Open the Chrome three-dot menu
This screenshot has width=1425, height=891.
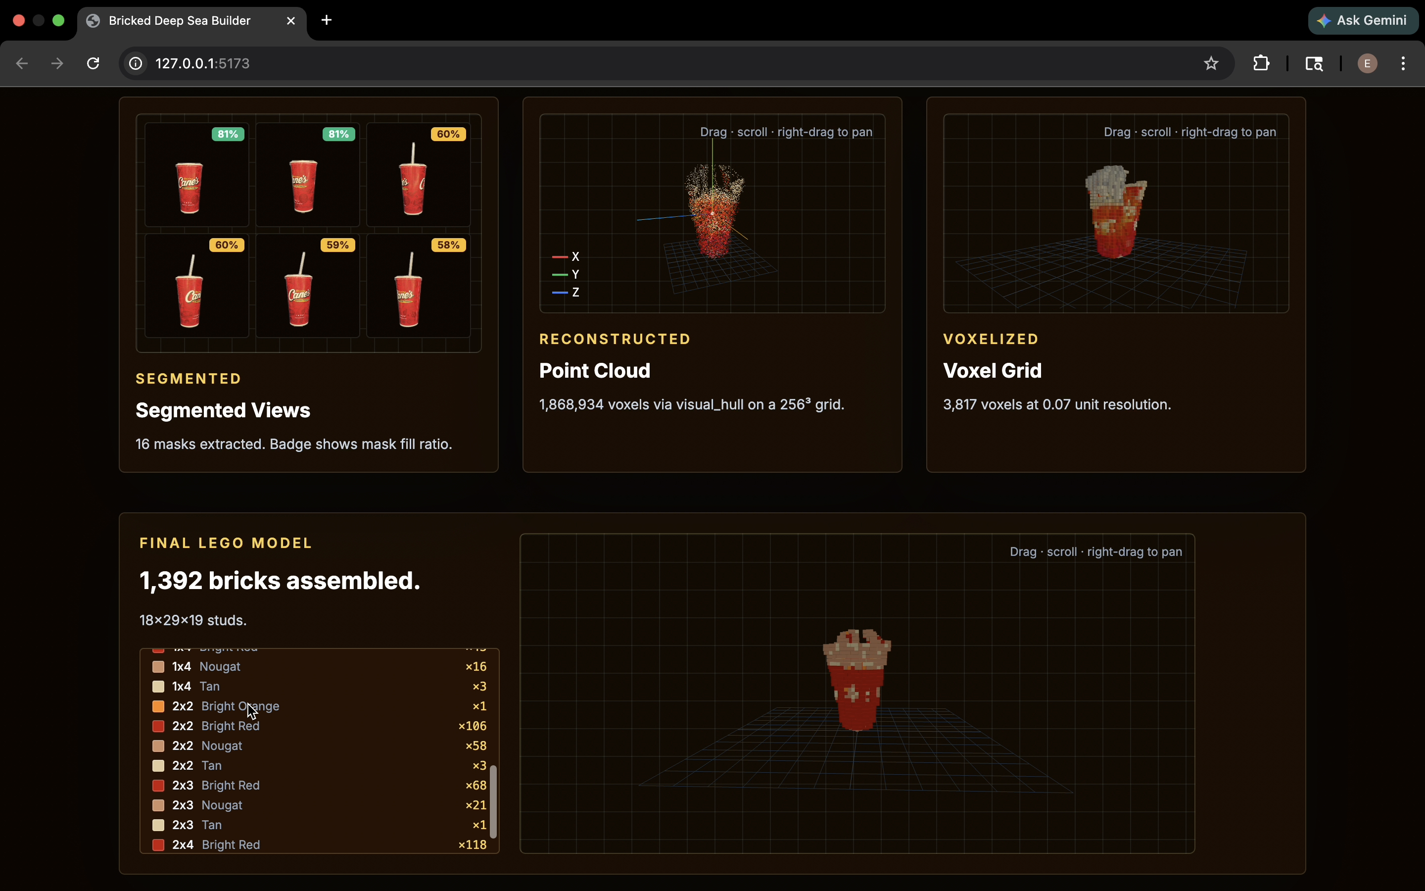tap(1403, 63)
